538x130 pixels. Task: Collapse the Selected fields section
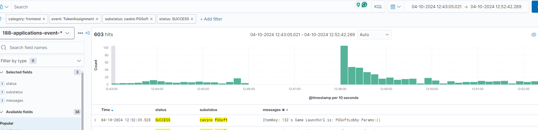click(x=2, y=72)
